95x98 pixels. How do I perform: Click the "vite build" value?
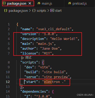[x=54, y=72]
